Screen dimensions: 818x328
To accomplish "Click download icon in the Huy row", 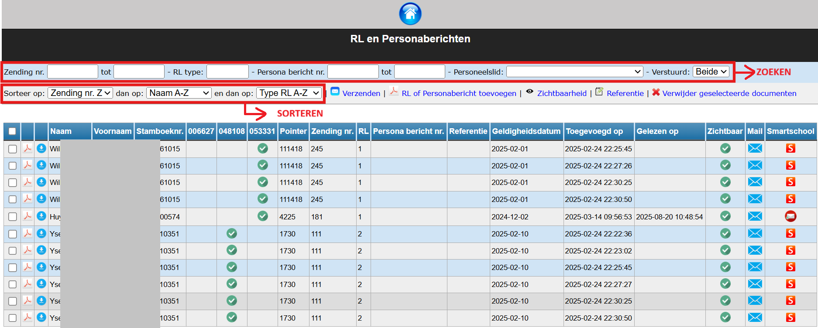I will (41, 216).
